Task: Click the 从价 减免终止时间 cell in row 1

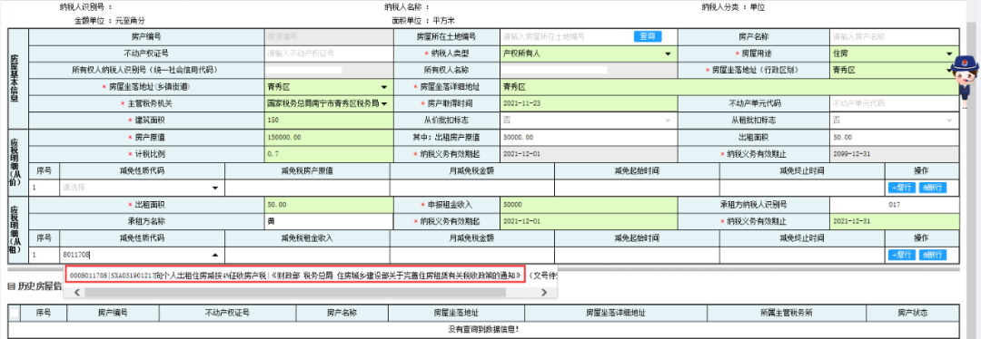Action: 802,188
